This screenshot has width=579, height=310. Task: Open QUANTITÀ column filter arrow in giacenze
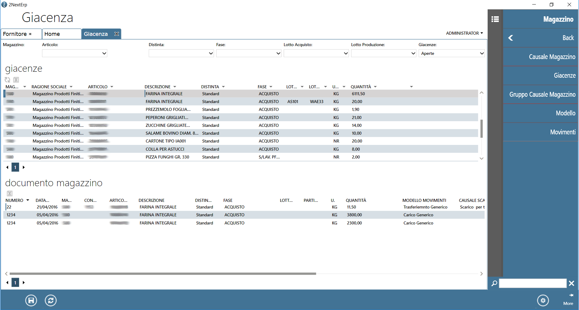tap(375, 87)
